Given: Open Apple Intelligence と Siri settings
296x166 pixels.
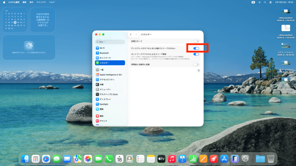Looking at the screenshot, I should pyautogui.click(x=110, y=75).
